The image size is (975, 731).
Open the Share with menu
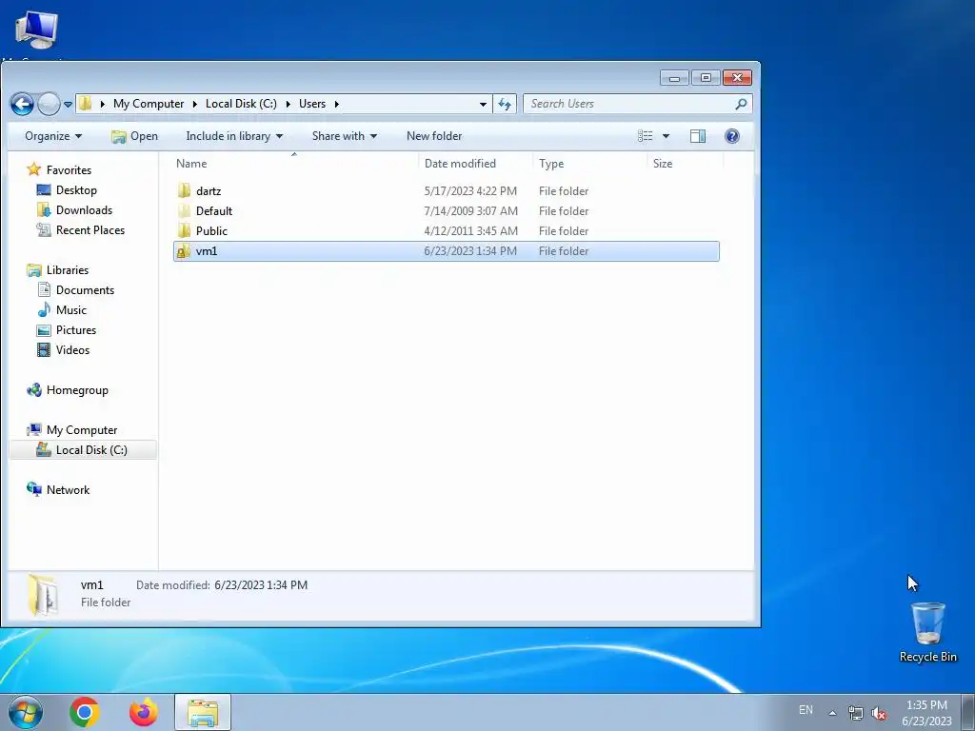[345, 136]
